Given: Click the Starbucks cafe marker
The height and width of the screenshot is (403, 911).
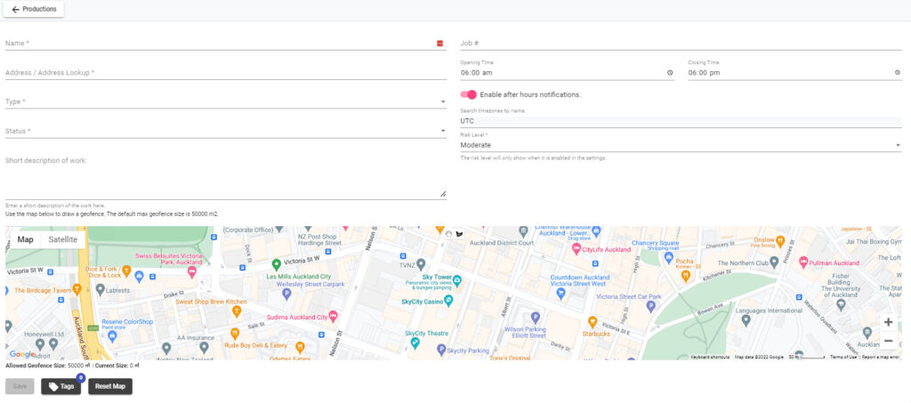Looking at the screenshot, I should (592, 322).
